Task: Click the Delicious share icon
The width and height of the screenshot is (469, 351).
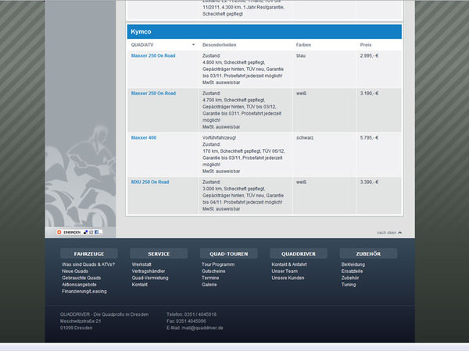Action: pyautogui.click(x=85, y=232)
